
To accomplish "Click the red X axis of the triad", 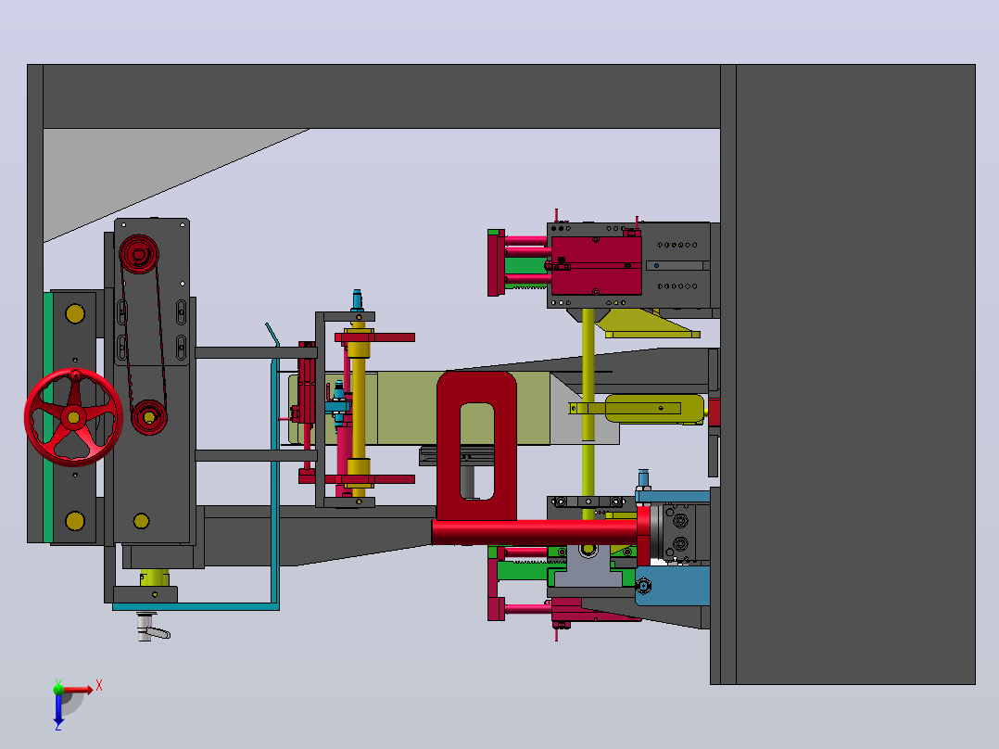I will (80, 689).
